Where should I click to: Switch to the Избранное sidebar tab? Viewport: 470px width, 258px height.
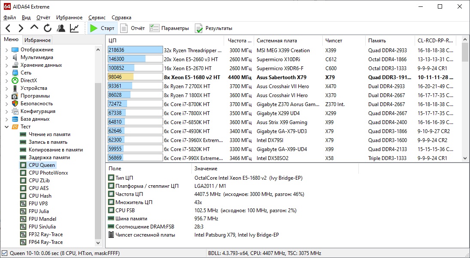tap(37, 40)
